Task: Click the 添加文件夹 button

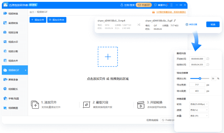Action: click(x=57, y=20)
